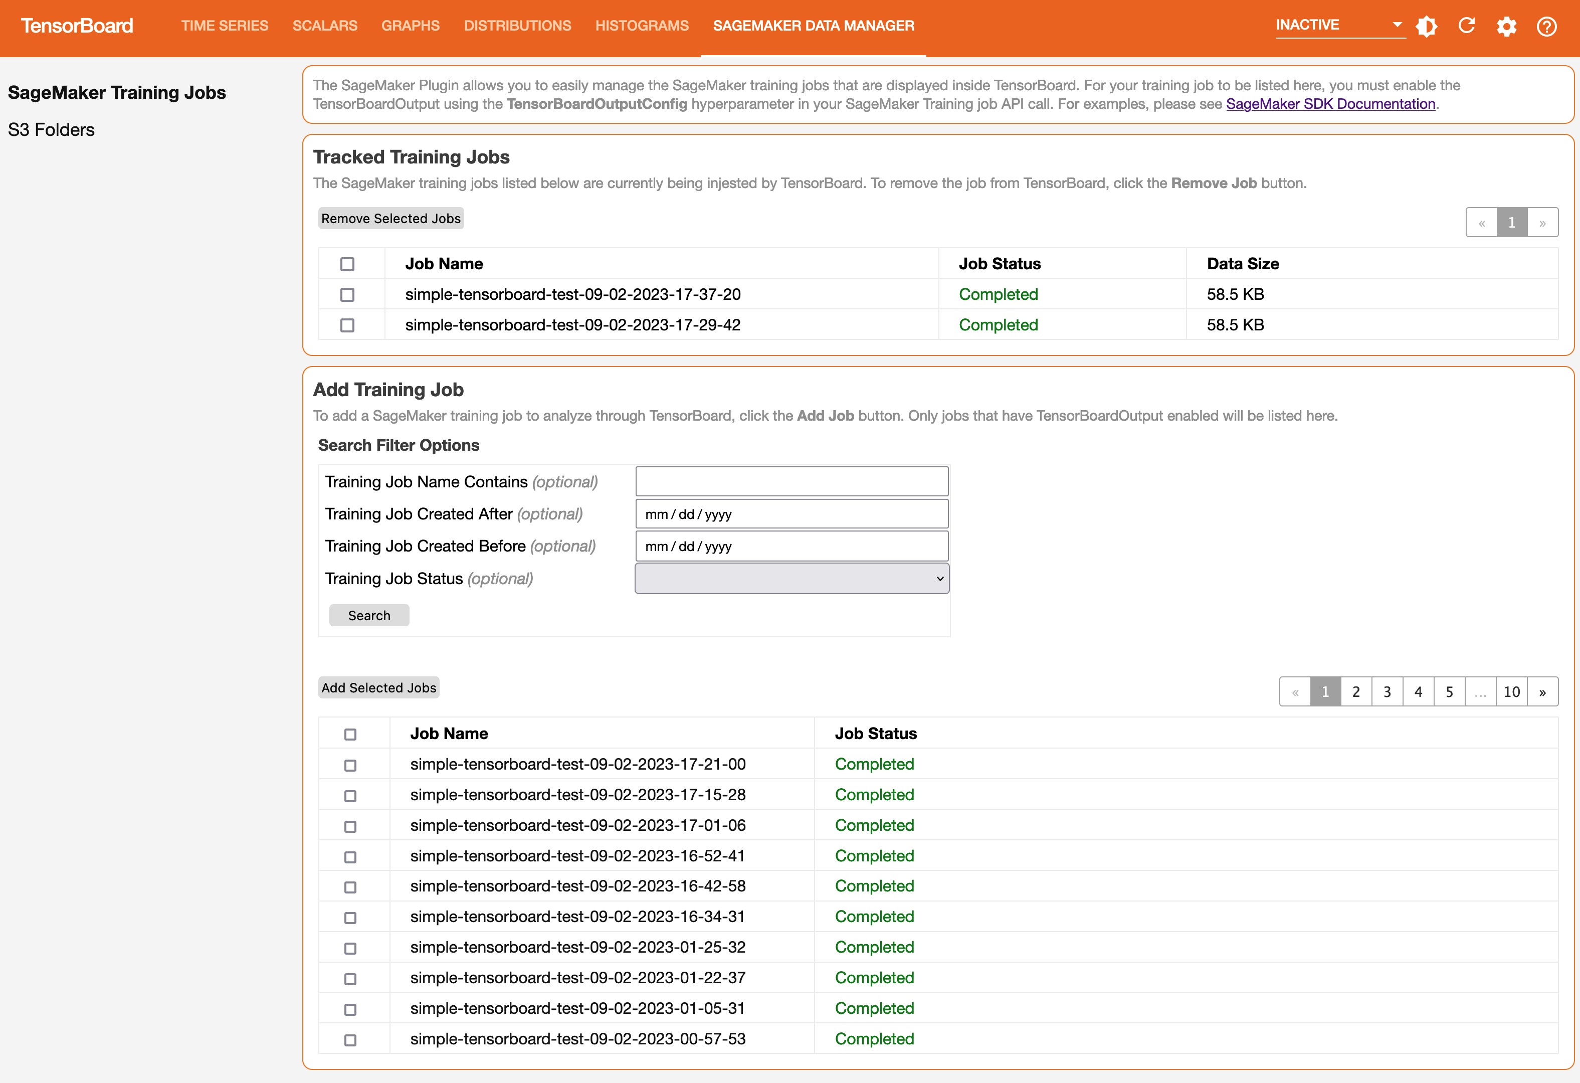
Task: Click the TensorBoard logo text
Action: tap(77, 26)
